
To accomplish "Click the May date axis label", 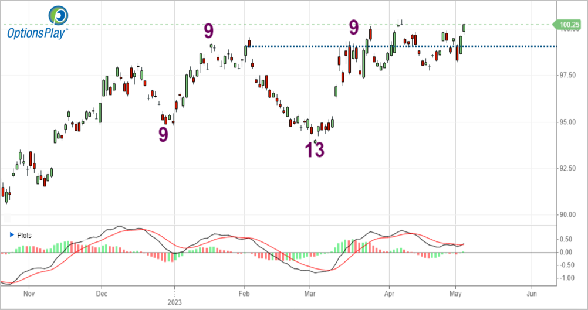I will coord(455,294).
